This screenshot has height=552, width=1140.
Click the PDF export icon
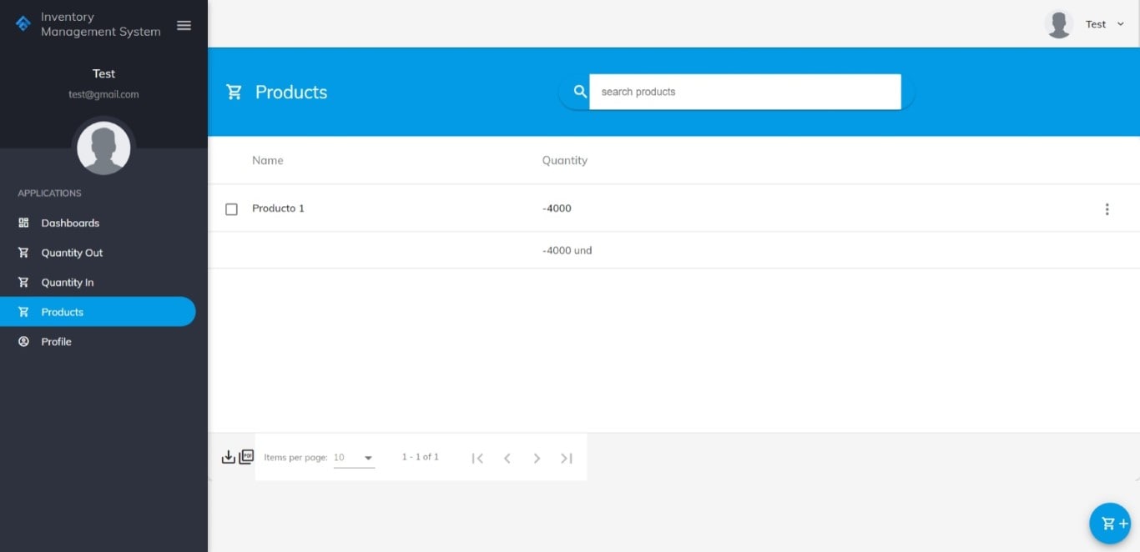click(x=246, y=457)
